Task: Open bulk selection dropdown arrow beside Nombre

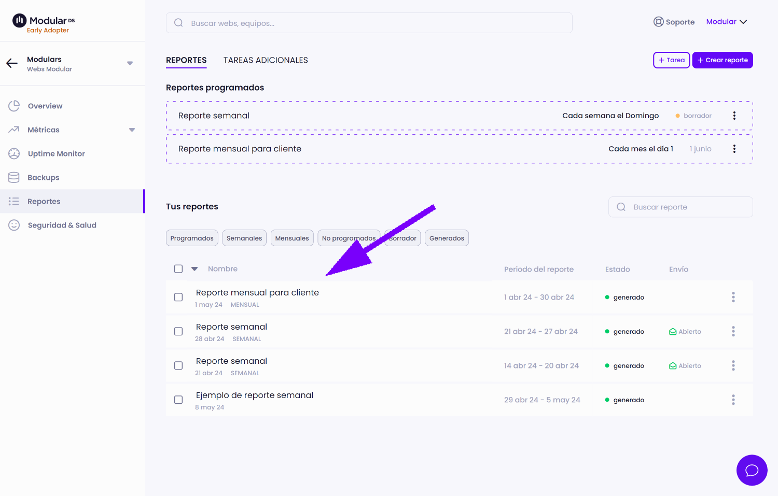Action: tap(195, 268)
